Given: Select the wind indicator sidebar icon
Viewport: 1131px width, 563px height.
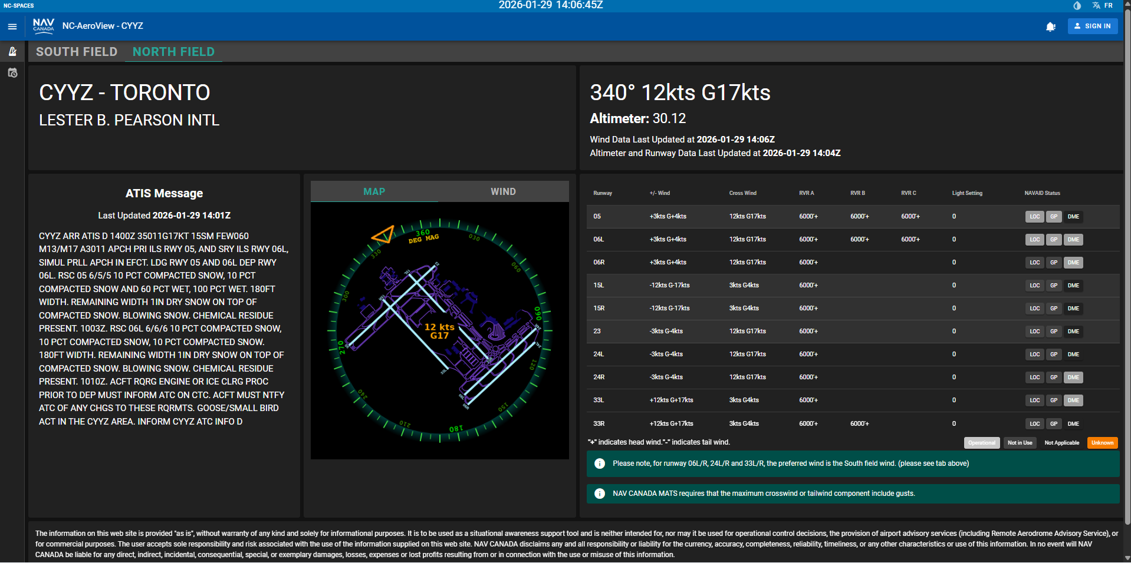Looking at the screenshot, I should 12,52.
